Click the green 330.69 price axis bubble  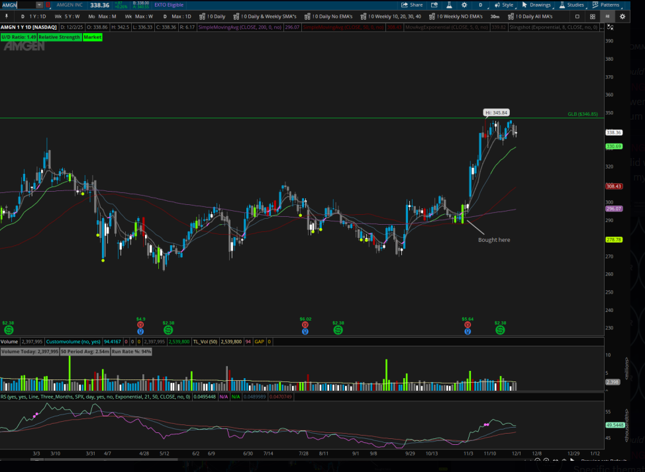coord(614,147)
